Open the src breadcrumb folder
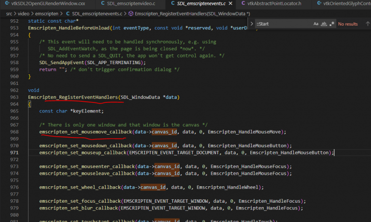 coord(9,14)
